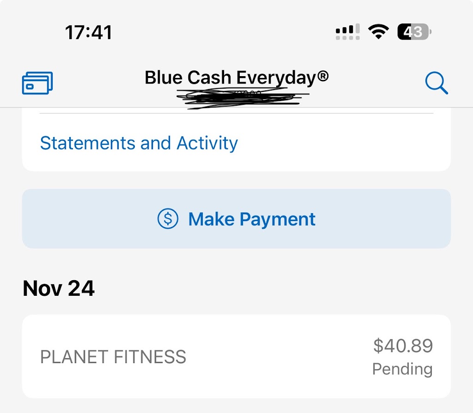Tap the cellular signal bars
The image size is (473, 413).
click(x=344, y=30)
